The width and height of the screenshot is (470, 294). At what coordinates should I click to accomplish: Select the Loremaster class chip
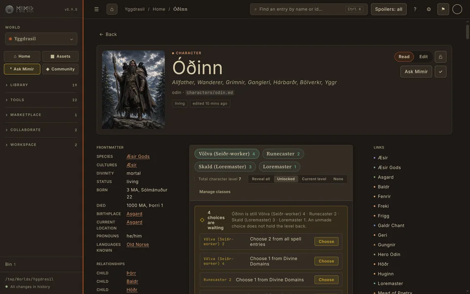click(280, 167)
